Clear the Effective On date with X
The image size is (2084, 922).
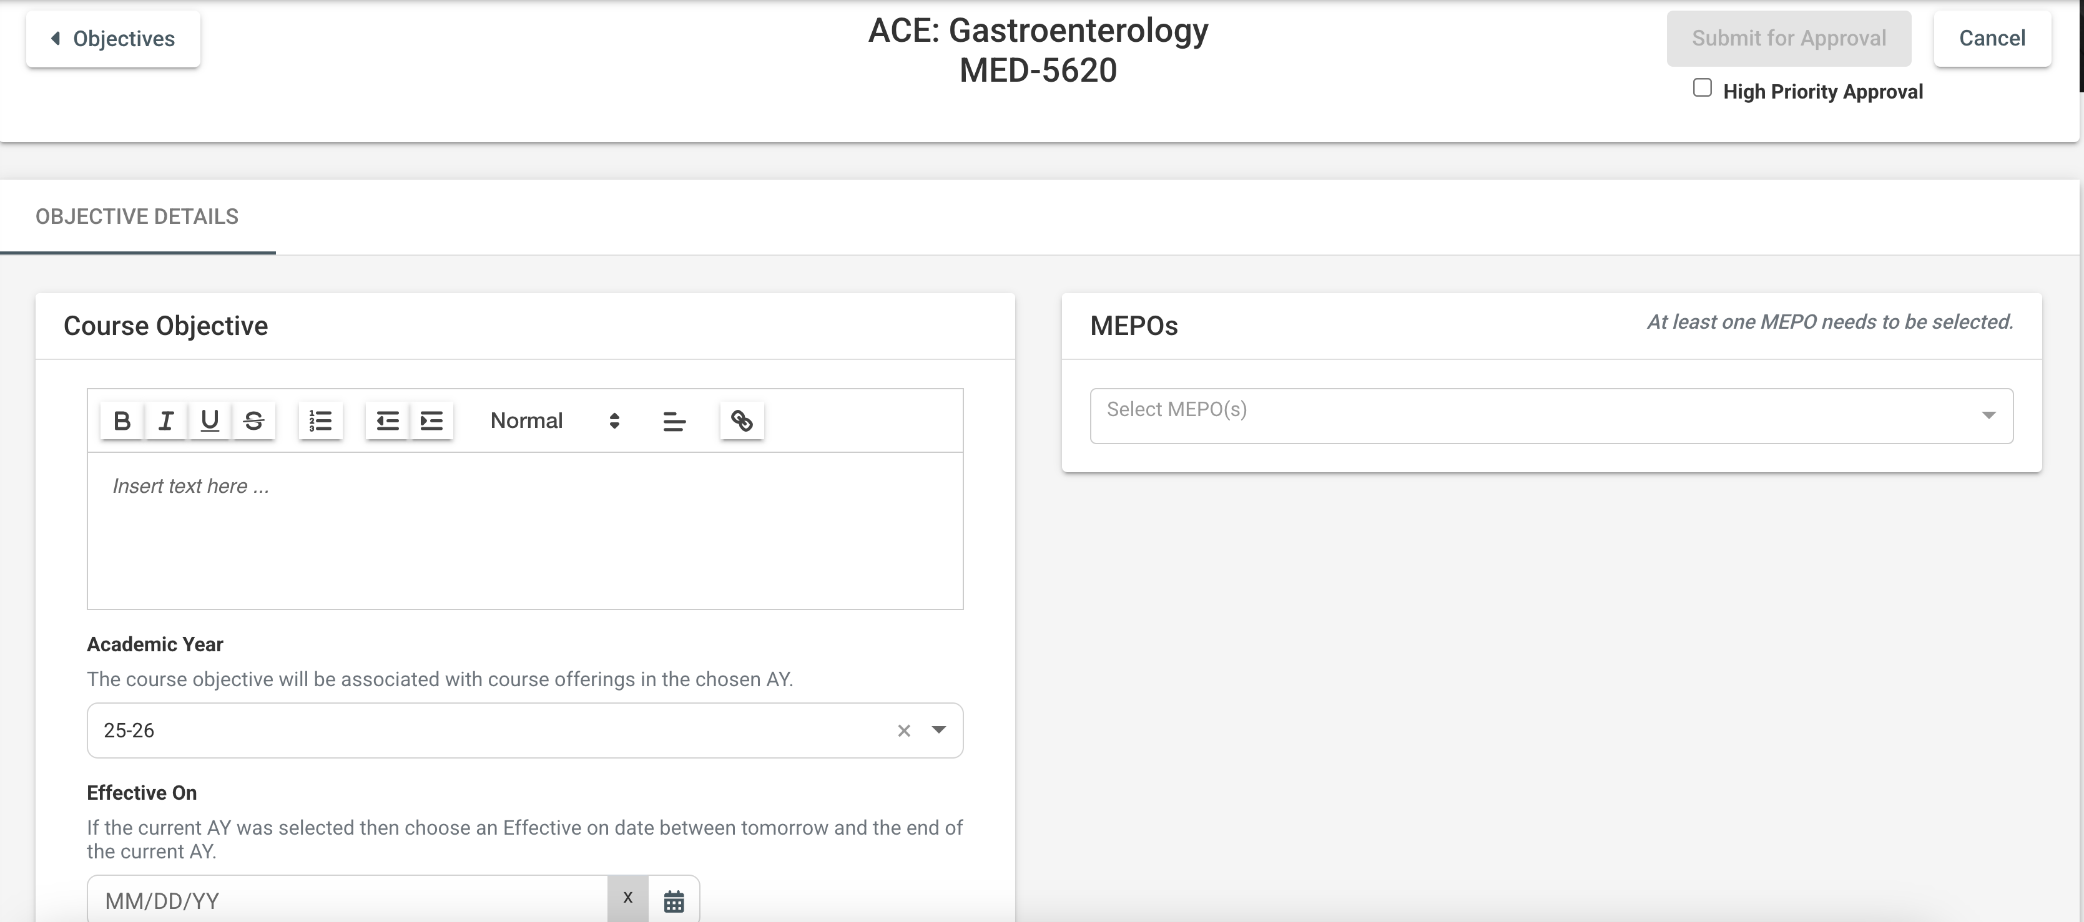pos(628,898)
